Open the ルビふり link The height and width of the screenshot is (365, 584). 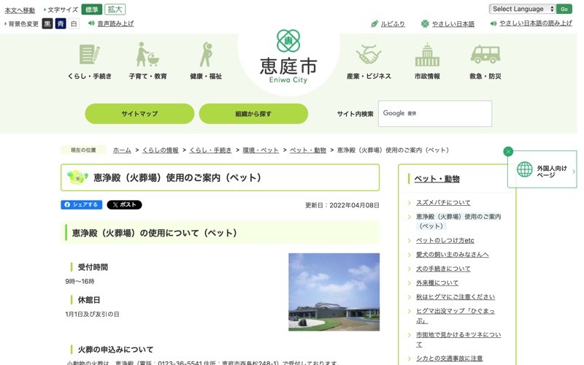point(393,24)
